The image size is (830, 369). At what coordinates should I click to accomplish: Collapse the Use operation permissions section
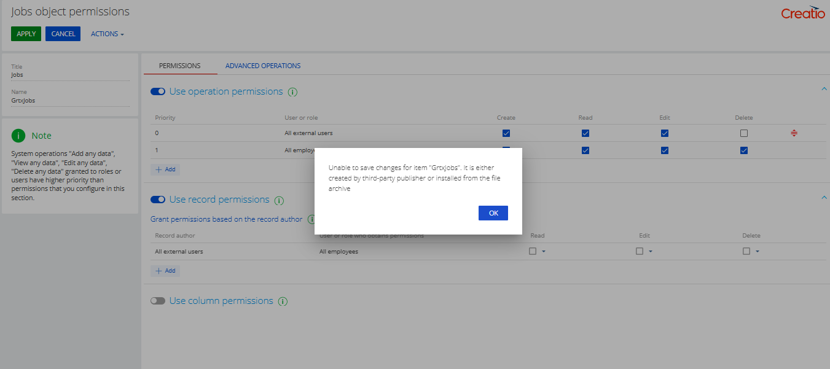tap(824, 89)
